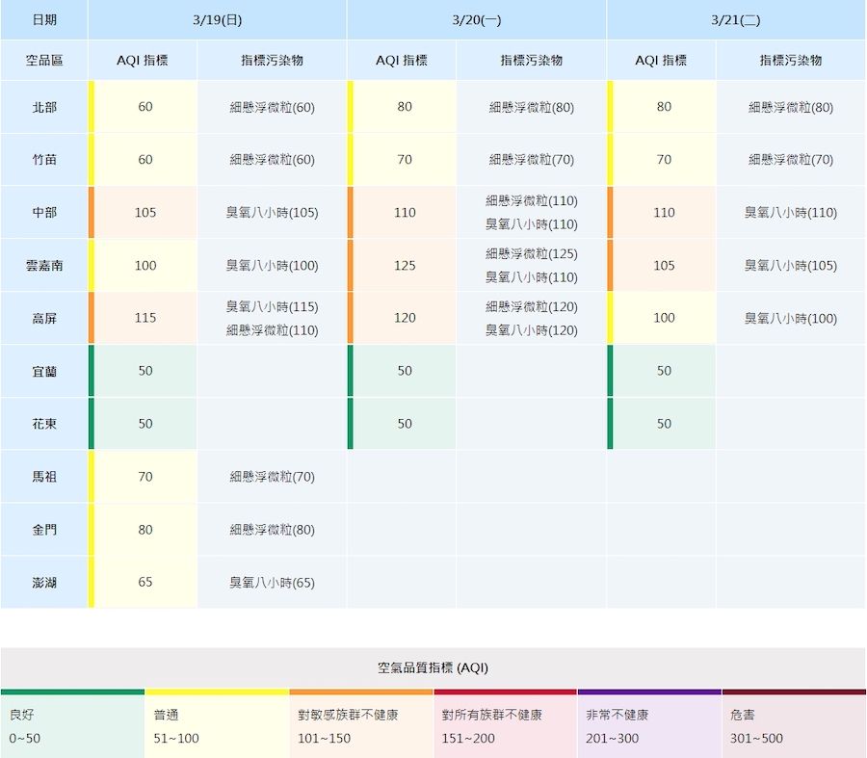Click 臭氧八小時(115) pollutant text
The height and width of the screenshot is (758, 867).
272,307
